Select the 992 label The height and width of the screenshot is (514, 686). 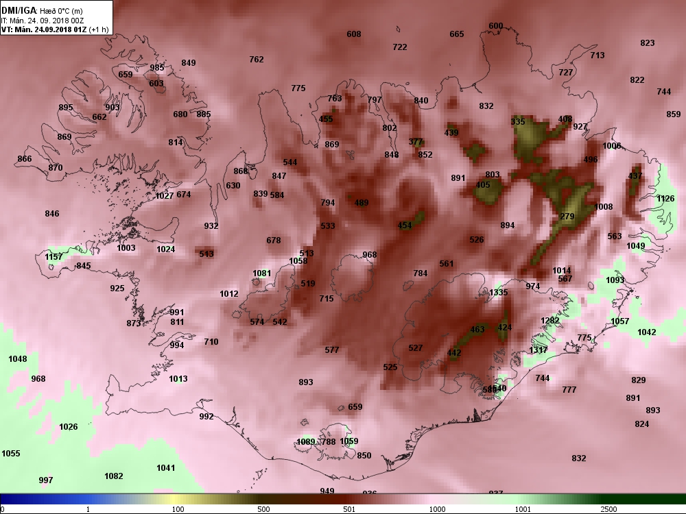(206, 416)
